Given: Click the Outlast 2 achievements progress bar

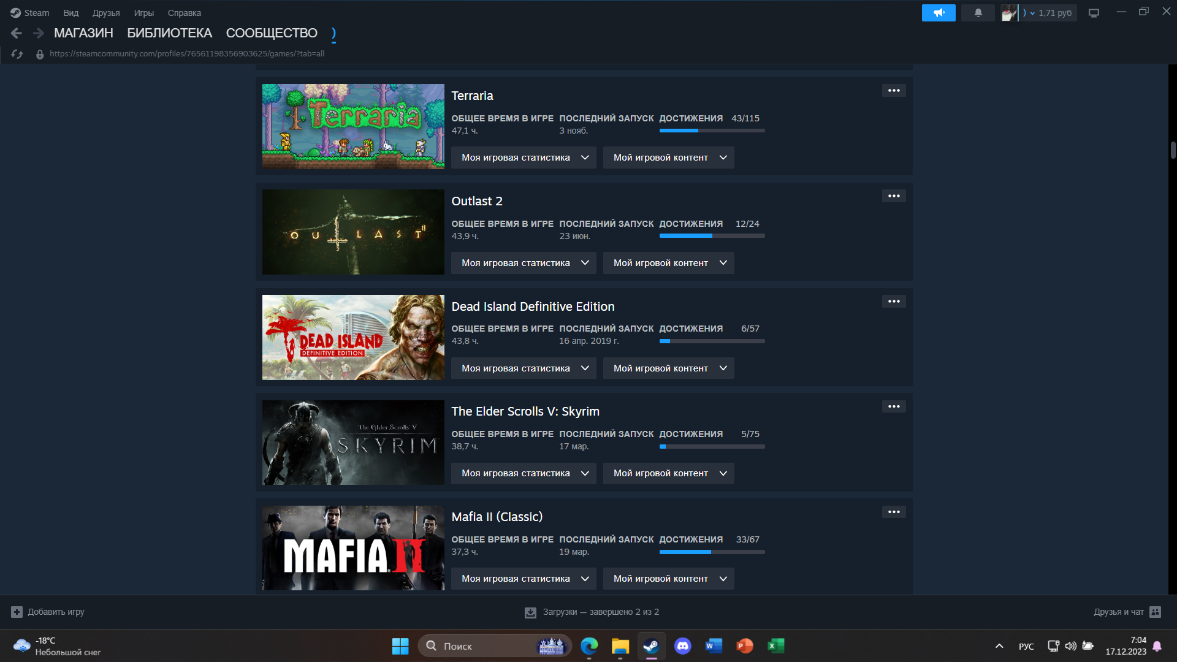Looking at the screenshot, I should click(712, 236).
